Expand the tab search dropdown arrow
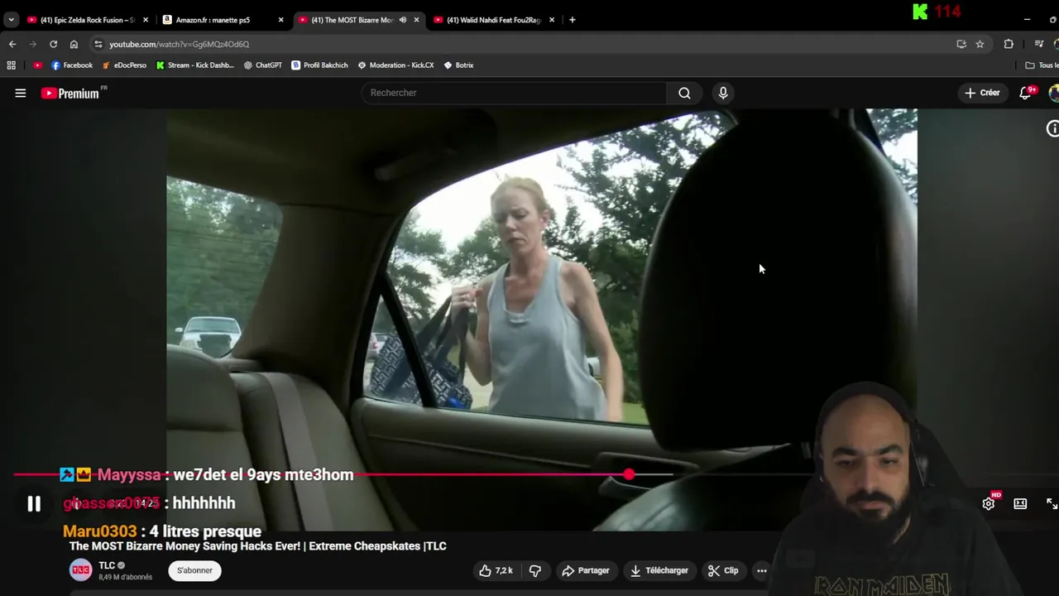The image size is (1059, 596). 11,20
